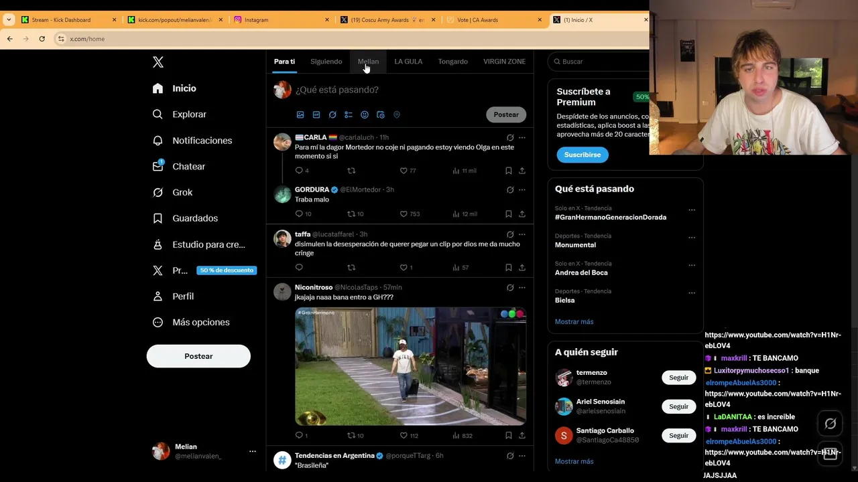Click the X logo in sidebar
The image size is (858, 482).
tap(158, 62)
